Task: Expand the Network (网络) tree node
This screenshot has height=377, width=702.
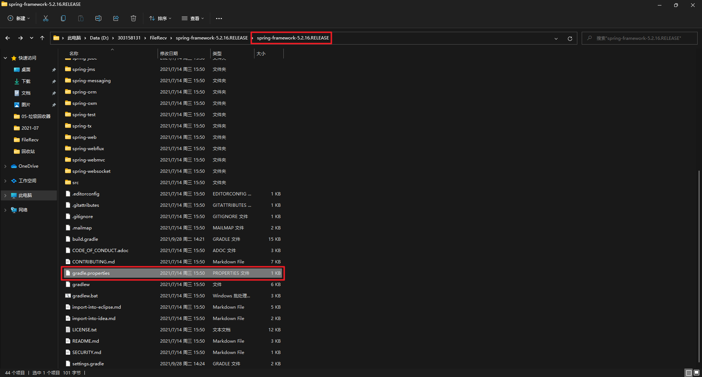Action: coord(5,210)
